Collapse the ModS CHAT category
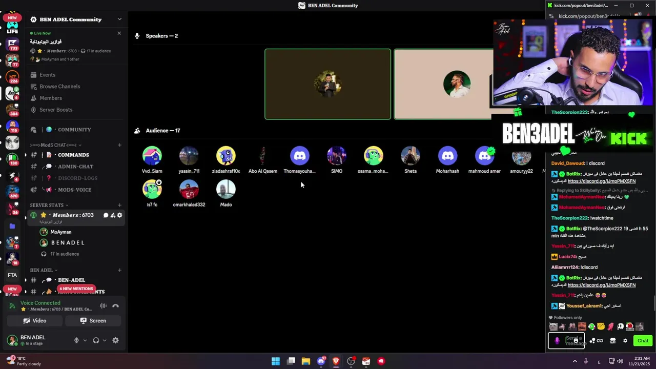 55,145
